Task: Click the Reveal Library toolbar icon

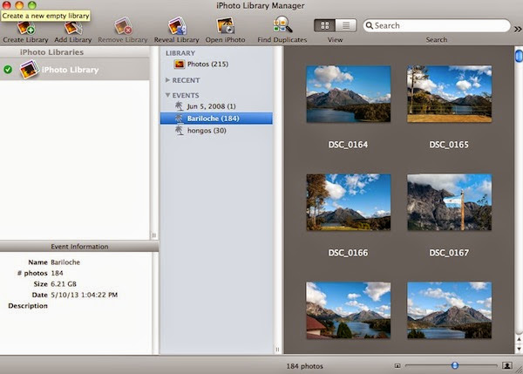Action: point(177,26)
